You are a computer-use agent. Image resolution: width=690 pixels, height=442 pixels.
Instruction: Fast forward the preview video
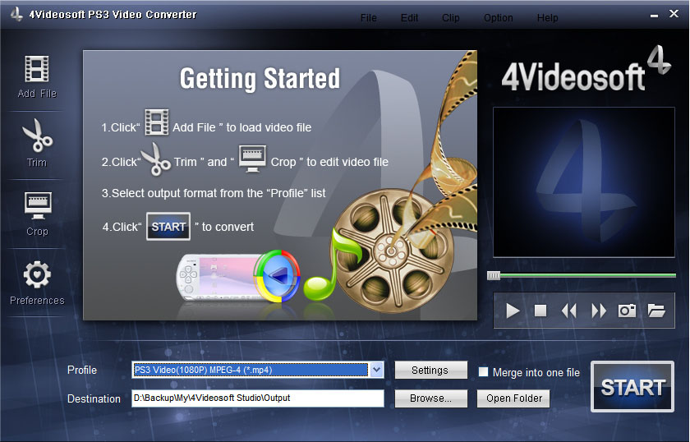click(x=599, y=311)
